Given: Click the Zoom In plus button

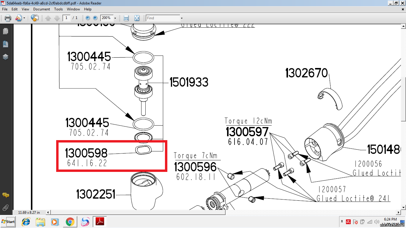Looking at the screenshot, I should [95, 18].
